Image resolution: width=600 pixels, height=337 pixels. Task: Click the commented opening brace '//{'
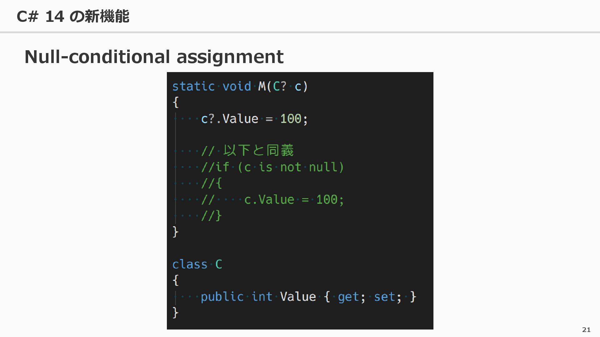coord(212,183)
